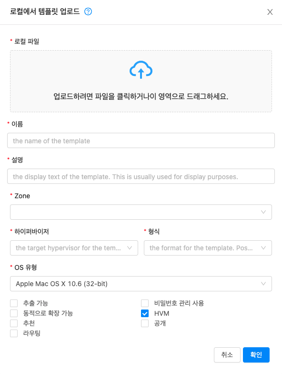
Task: Check the 추천 checkbox
Action: click(14, 323)
